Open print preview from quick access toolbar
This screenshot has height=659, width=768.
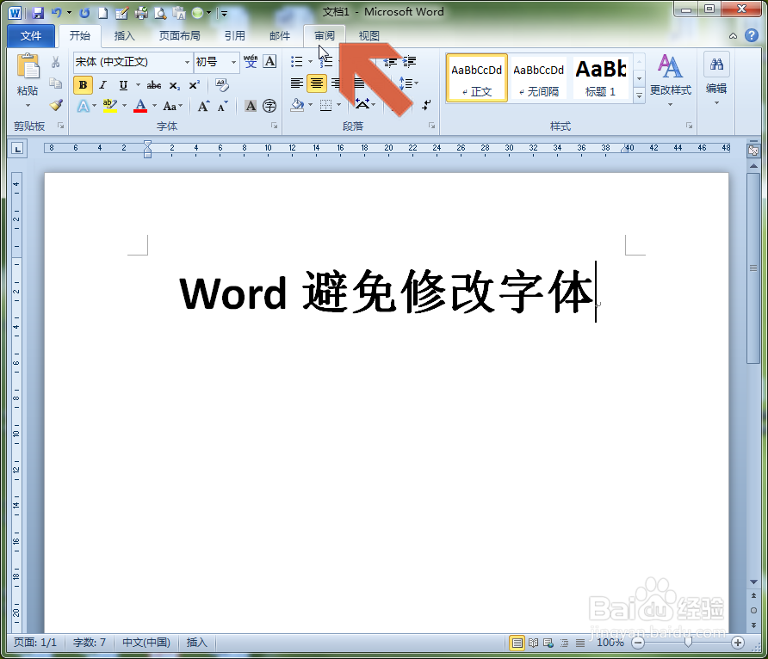click(160, 13)
